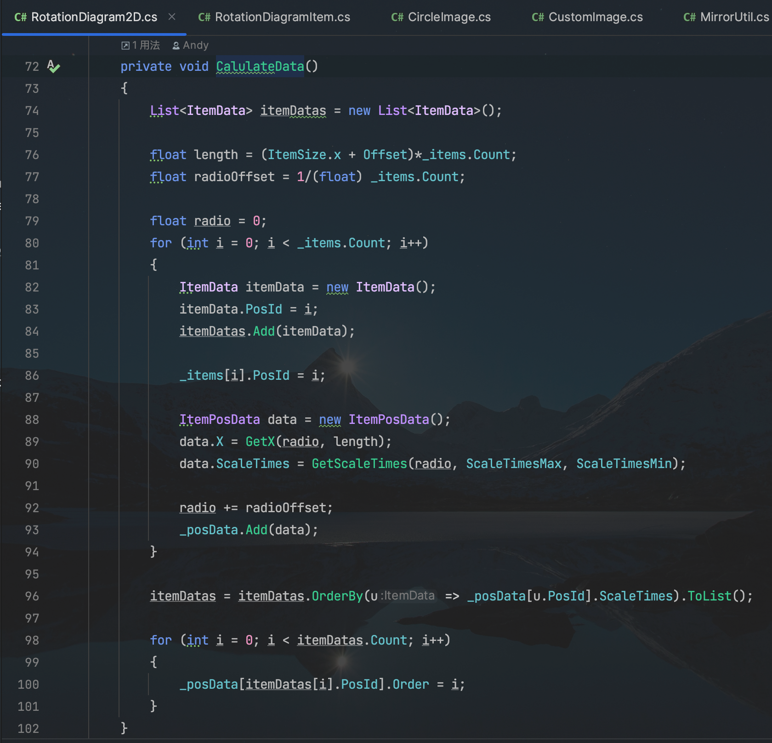The image size is (772, 743).
Task: Open the CircleImage.cs tab
Action: (x=449, y=17)
